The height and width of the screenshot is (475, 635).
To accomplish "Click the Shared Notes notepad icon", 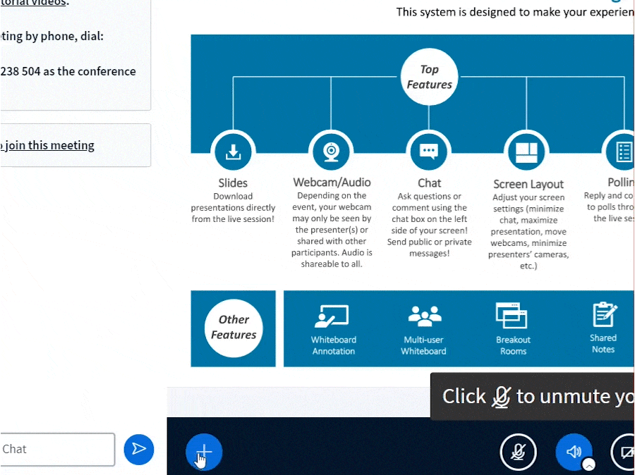I will pos(604,316).
